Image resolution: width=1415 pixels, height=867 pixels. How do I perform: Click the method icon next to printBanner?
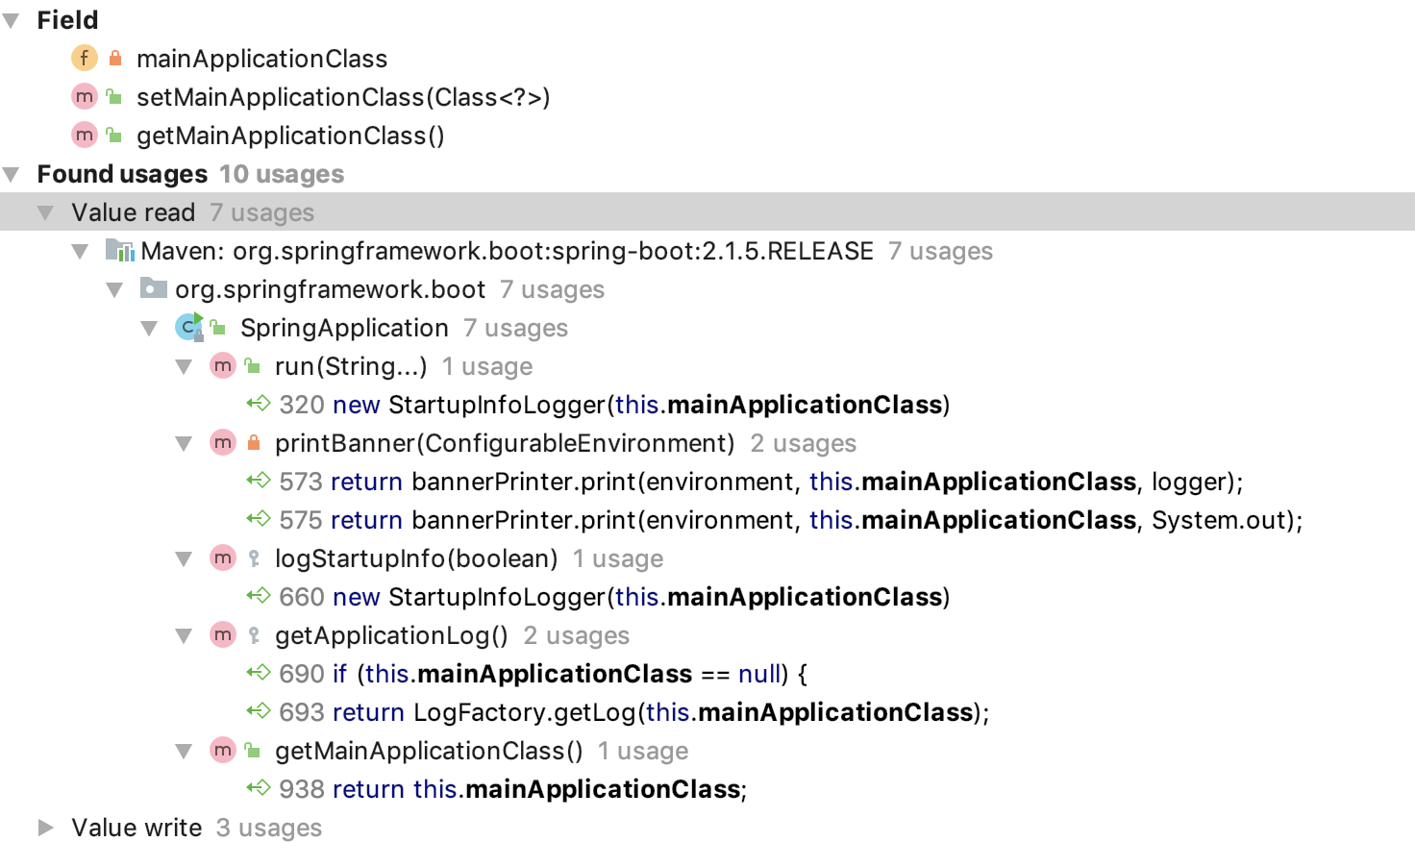(223, 443)
